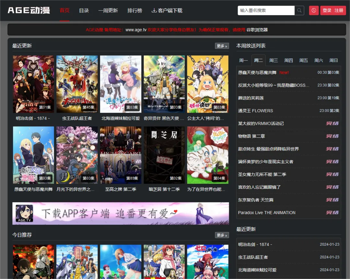Open 愚蠢天使与恶魔共舞 poster thumbnail
The image size is (350, 279).
coord(33,155)
